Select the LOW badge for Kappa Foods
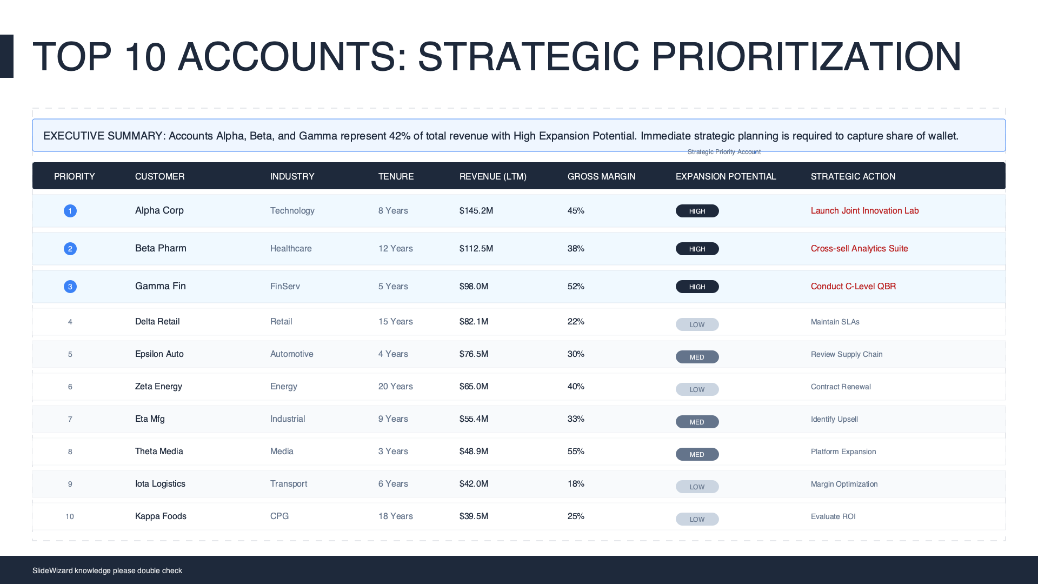Viewport: 1038px width, 584px height. pyautogui.click(x=697, y=519)
